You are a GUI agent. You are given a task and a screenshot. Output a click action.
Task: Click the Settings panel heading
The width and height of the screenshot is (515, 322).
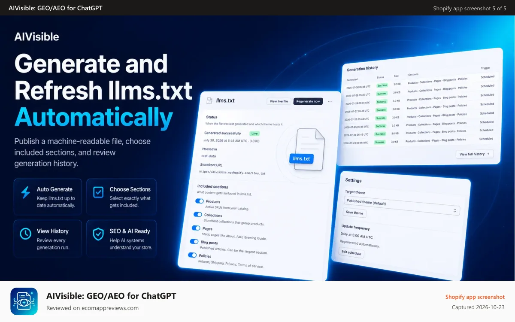354,180
